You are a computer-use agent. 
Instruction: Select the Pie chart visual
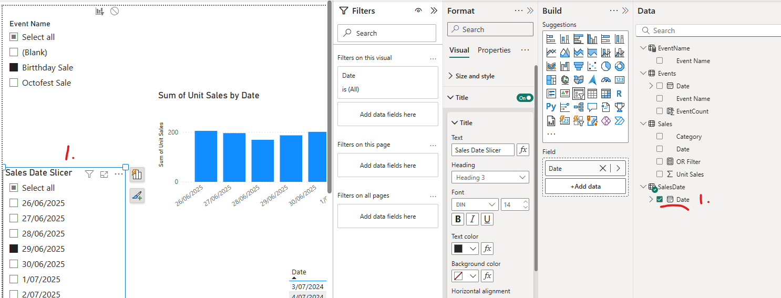pos(606,66)
